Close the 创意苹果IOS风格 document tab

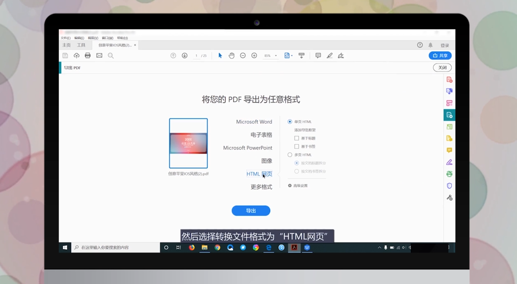[135, 45]
